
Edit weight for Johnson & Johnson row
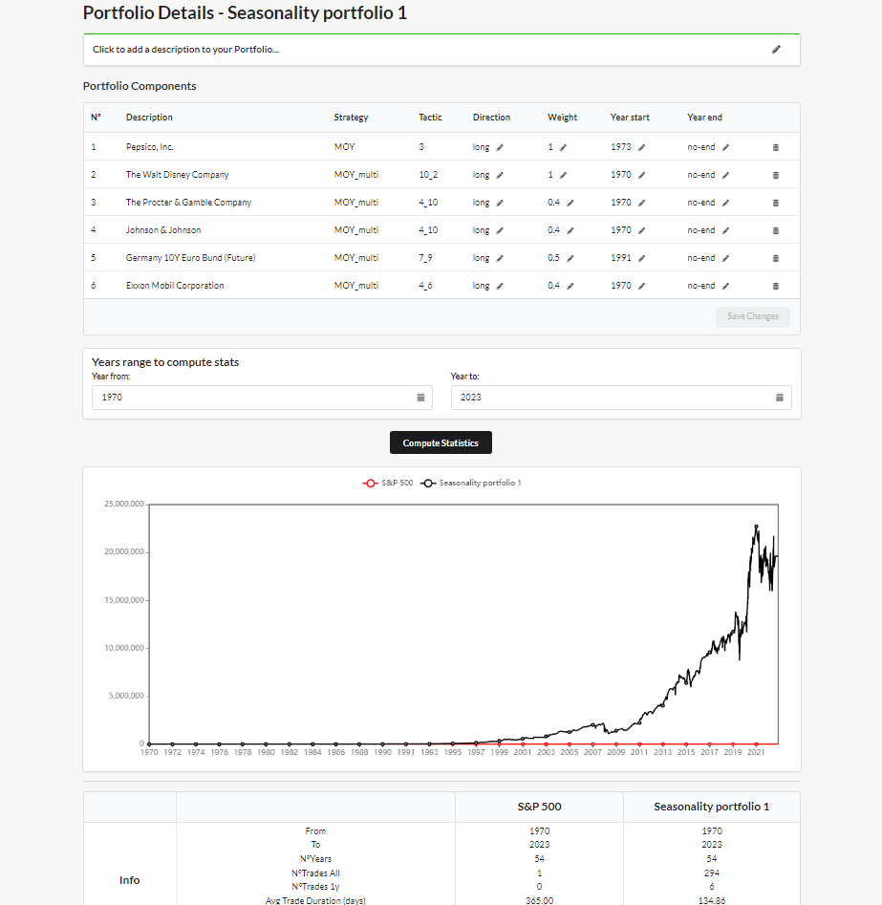click(x=570, y=231)
